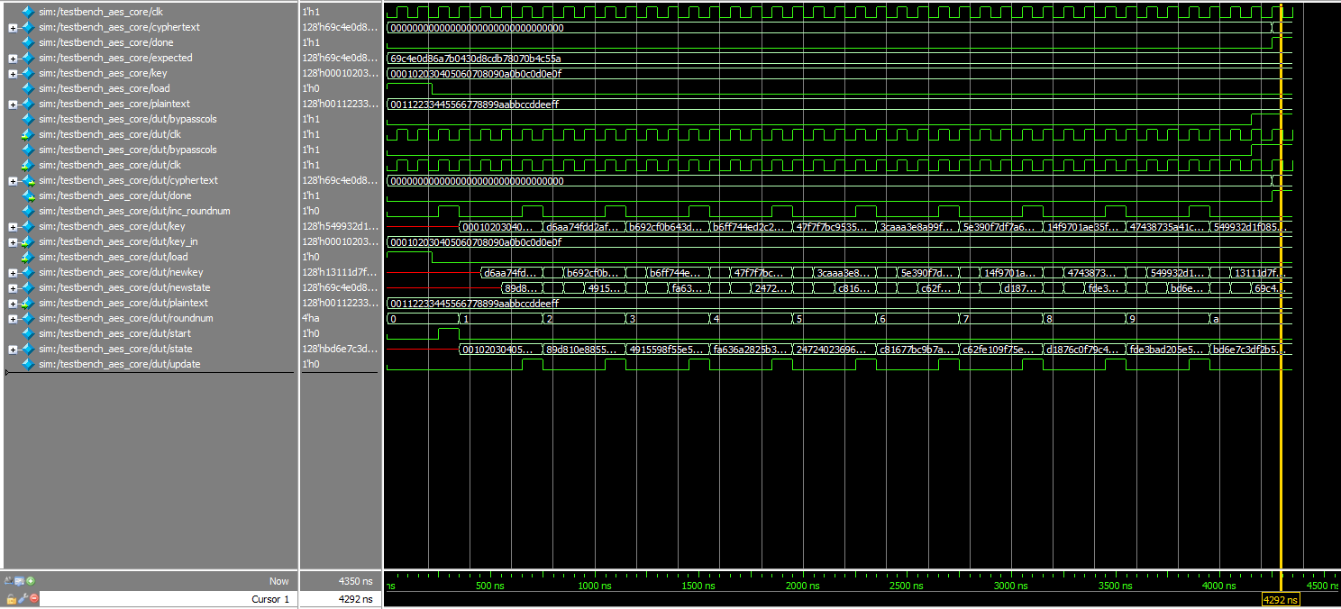Expand the dut/roundnum signal bits
1341x609 pixels.
13,318
